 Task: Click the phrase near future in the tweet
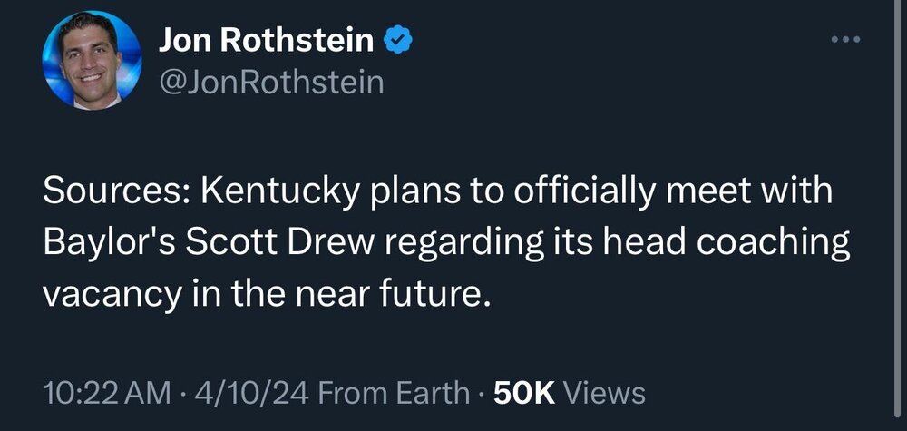[x=415, y=294]
